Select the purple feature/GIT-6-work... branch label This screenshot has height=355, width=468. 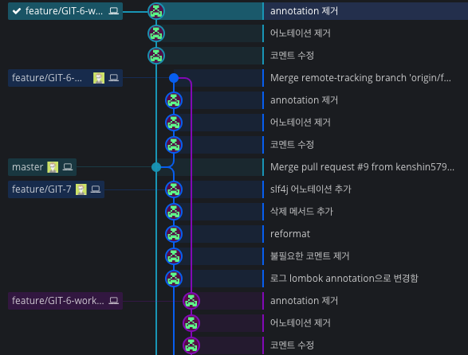tap(65, 301)
